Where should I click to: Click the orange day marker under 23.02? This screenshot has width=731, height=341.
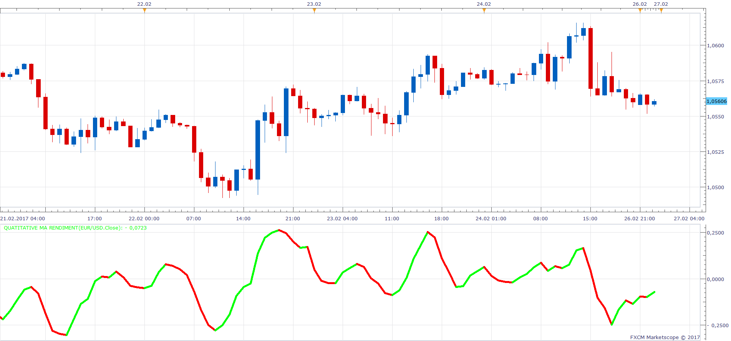pos(314,10)
